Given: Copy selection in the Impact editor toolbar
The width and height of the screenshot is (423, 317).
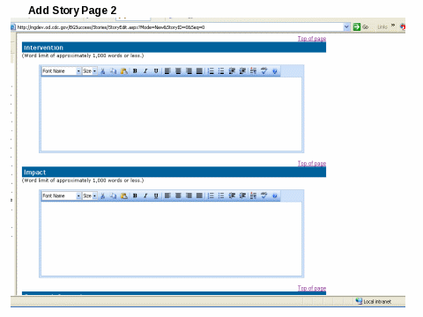Looking at the screenshot, I should click(x=114, y=195).
